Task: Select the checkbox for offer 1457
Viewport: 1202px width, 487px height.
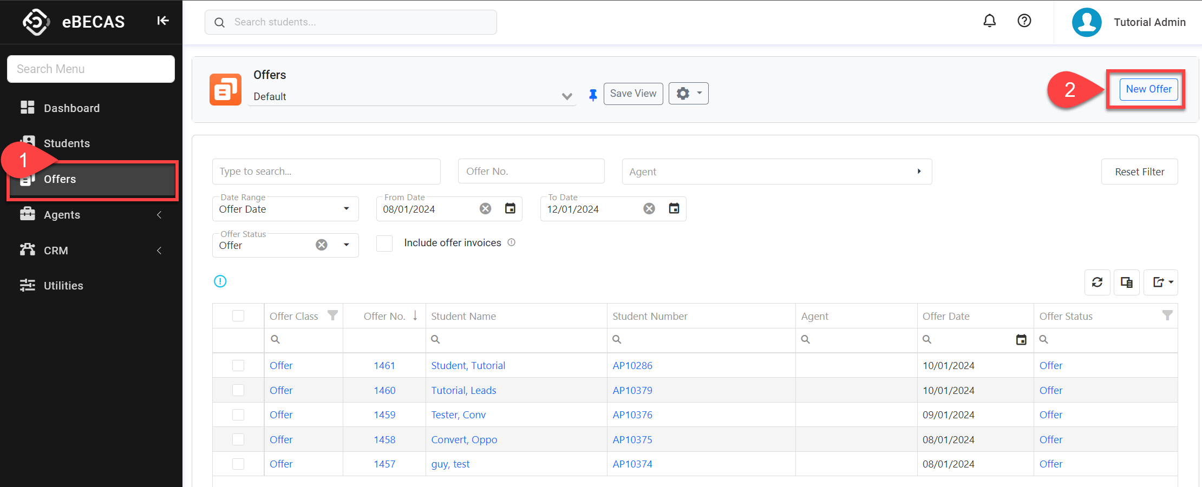Action: (x=238, y=464)
